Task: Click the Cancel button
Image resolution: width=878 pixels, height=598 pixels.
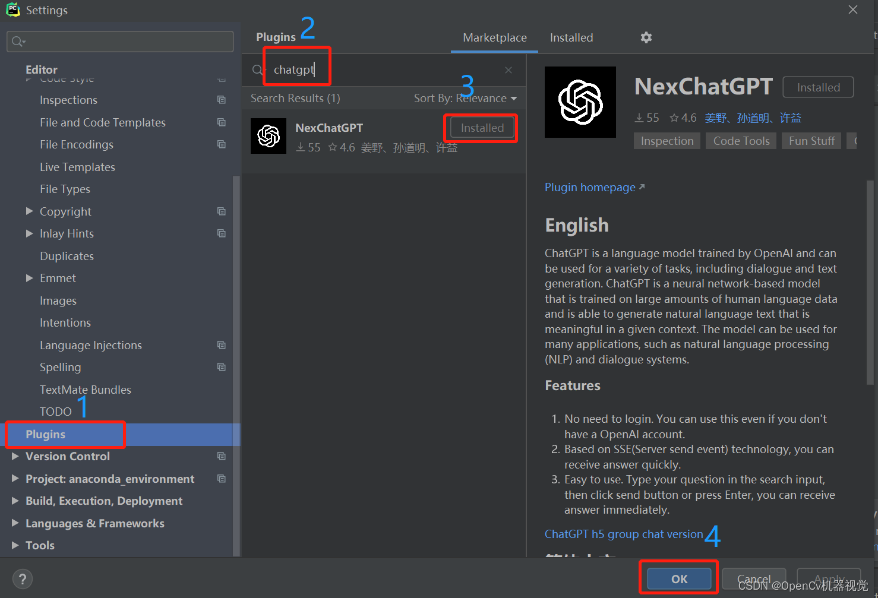Action: 754,579
